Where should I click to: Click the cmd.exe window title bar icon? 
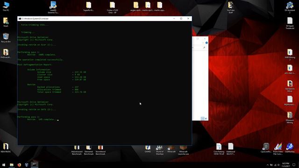point(20,19)
